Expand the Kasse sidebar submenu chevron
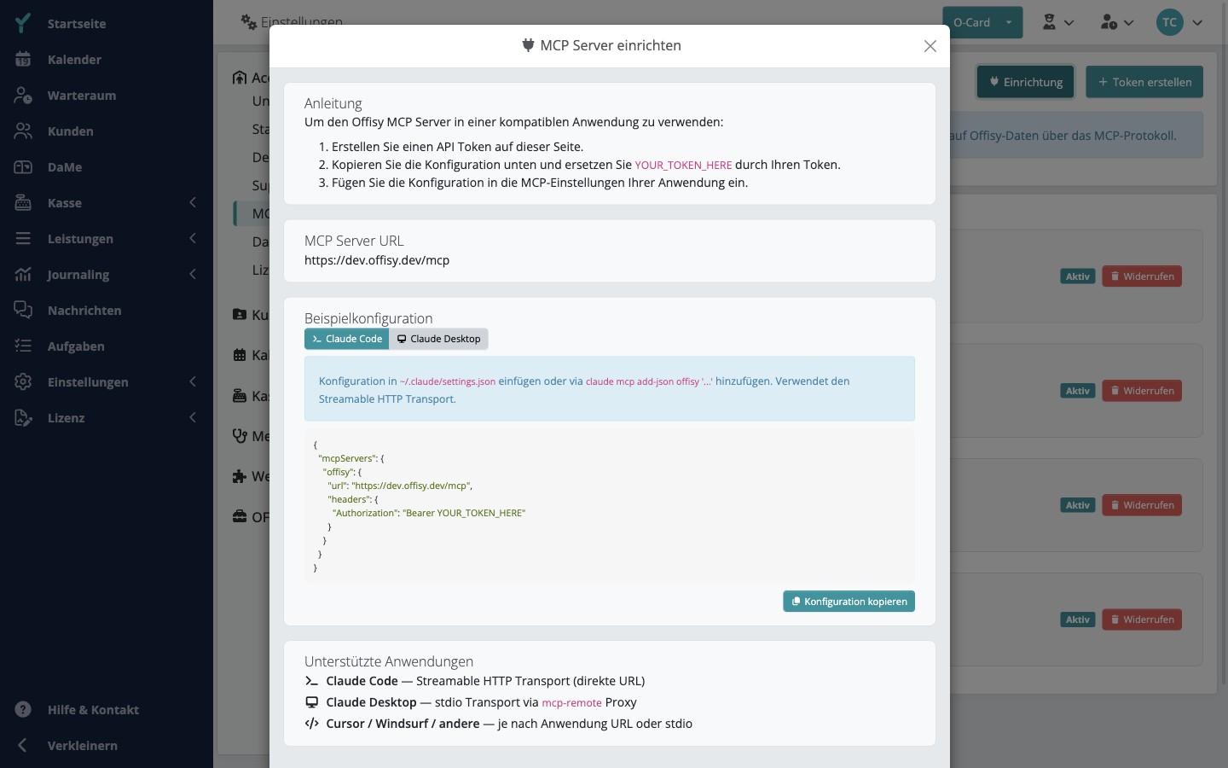1228x768 pixels. (x=193, y=202)
